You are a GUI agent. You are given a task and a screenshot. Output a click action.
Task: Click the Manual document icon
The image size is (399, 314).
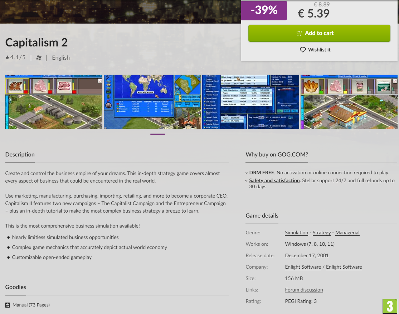8,305
